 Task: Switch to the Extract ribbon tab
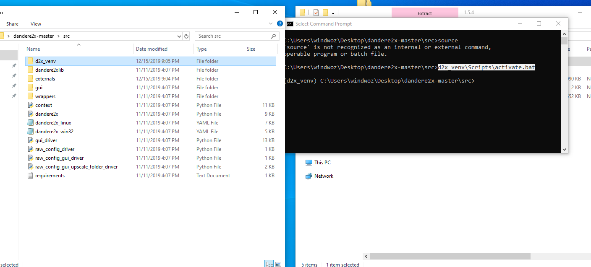pos(425,13)
